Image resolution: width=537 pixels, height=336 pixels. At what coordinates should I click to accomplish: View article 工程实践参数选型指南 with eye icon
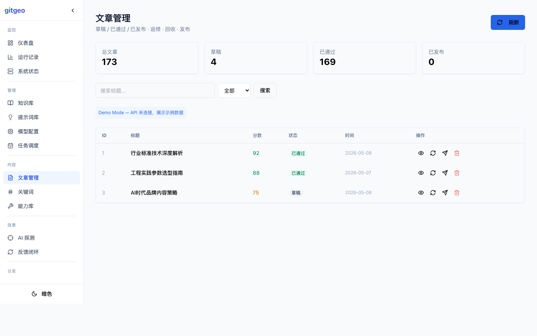point(421,173)
